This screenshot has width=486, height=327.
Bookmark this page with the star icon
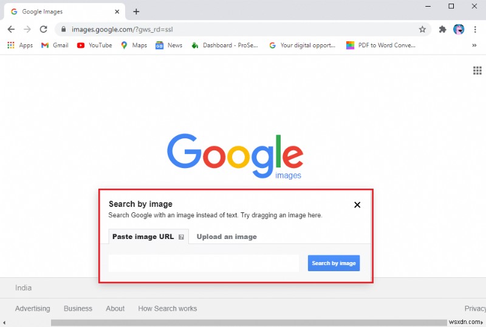[x=422, y=29]
